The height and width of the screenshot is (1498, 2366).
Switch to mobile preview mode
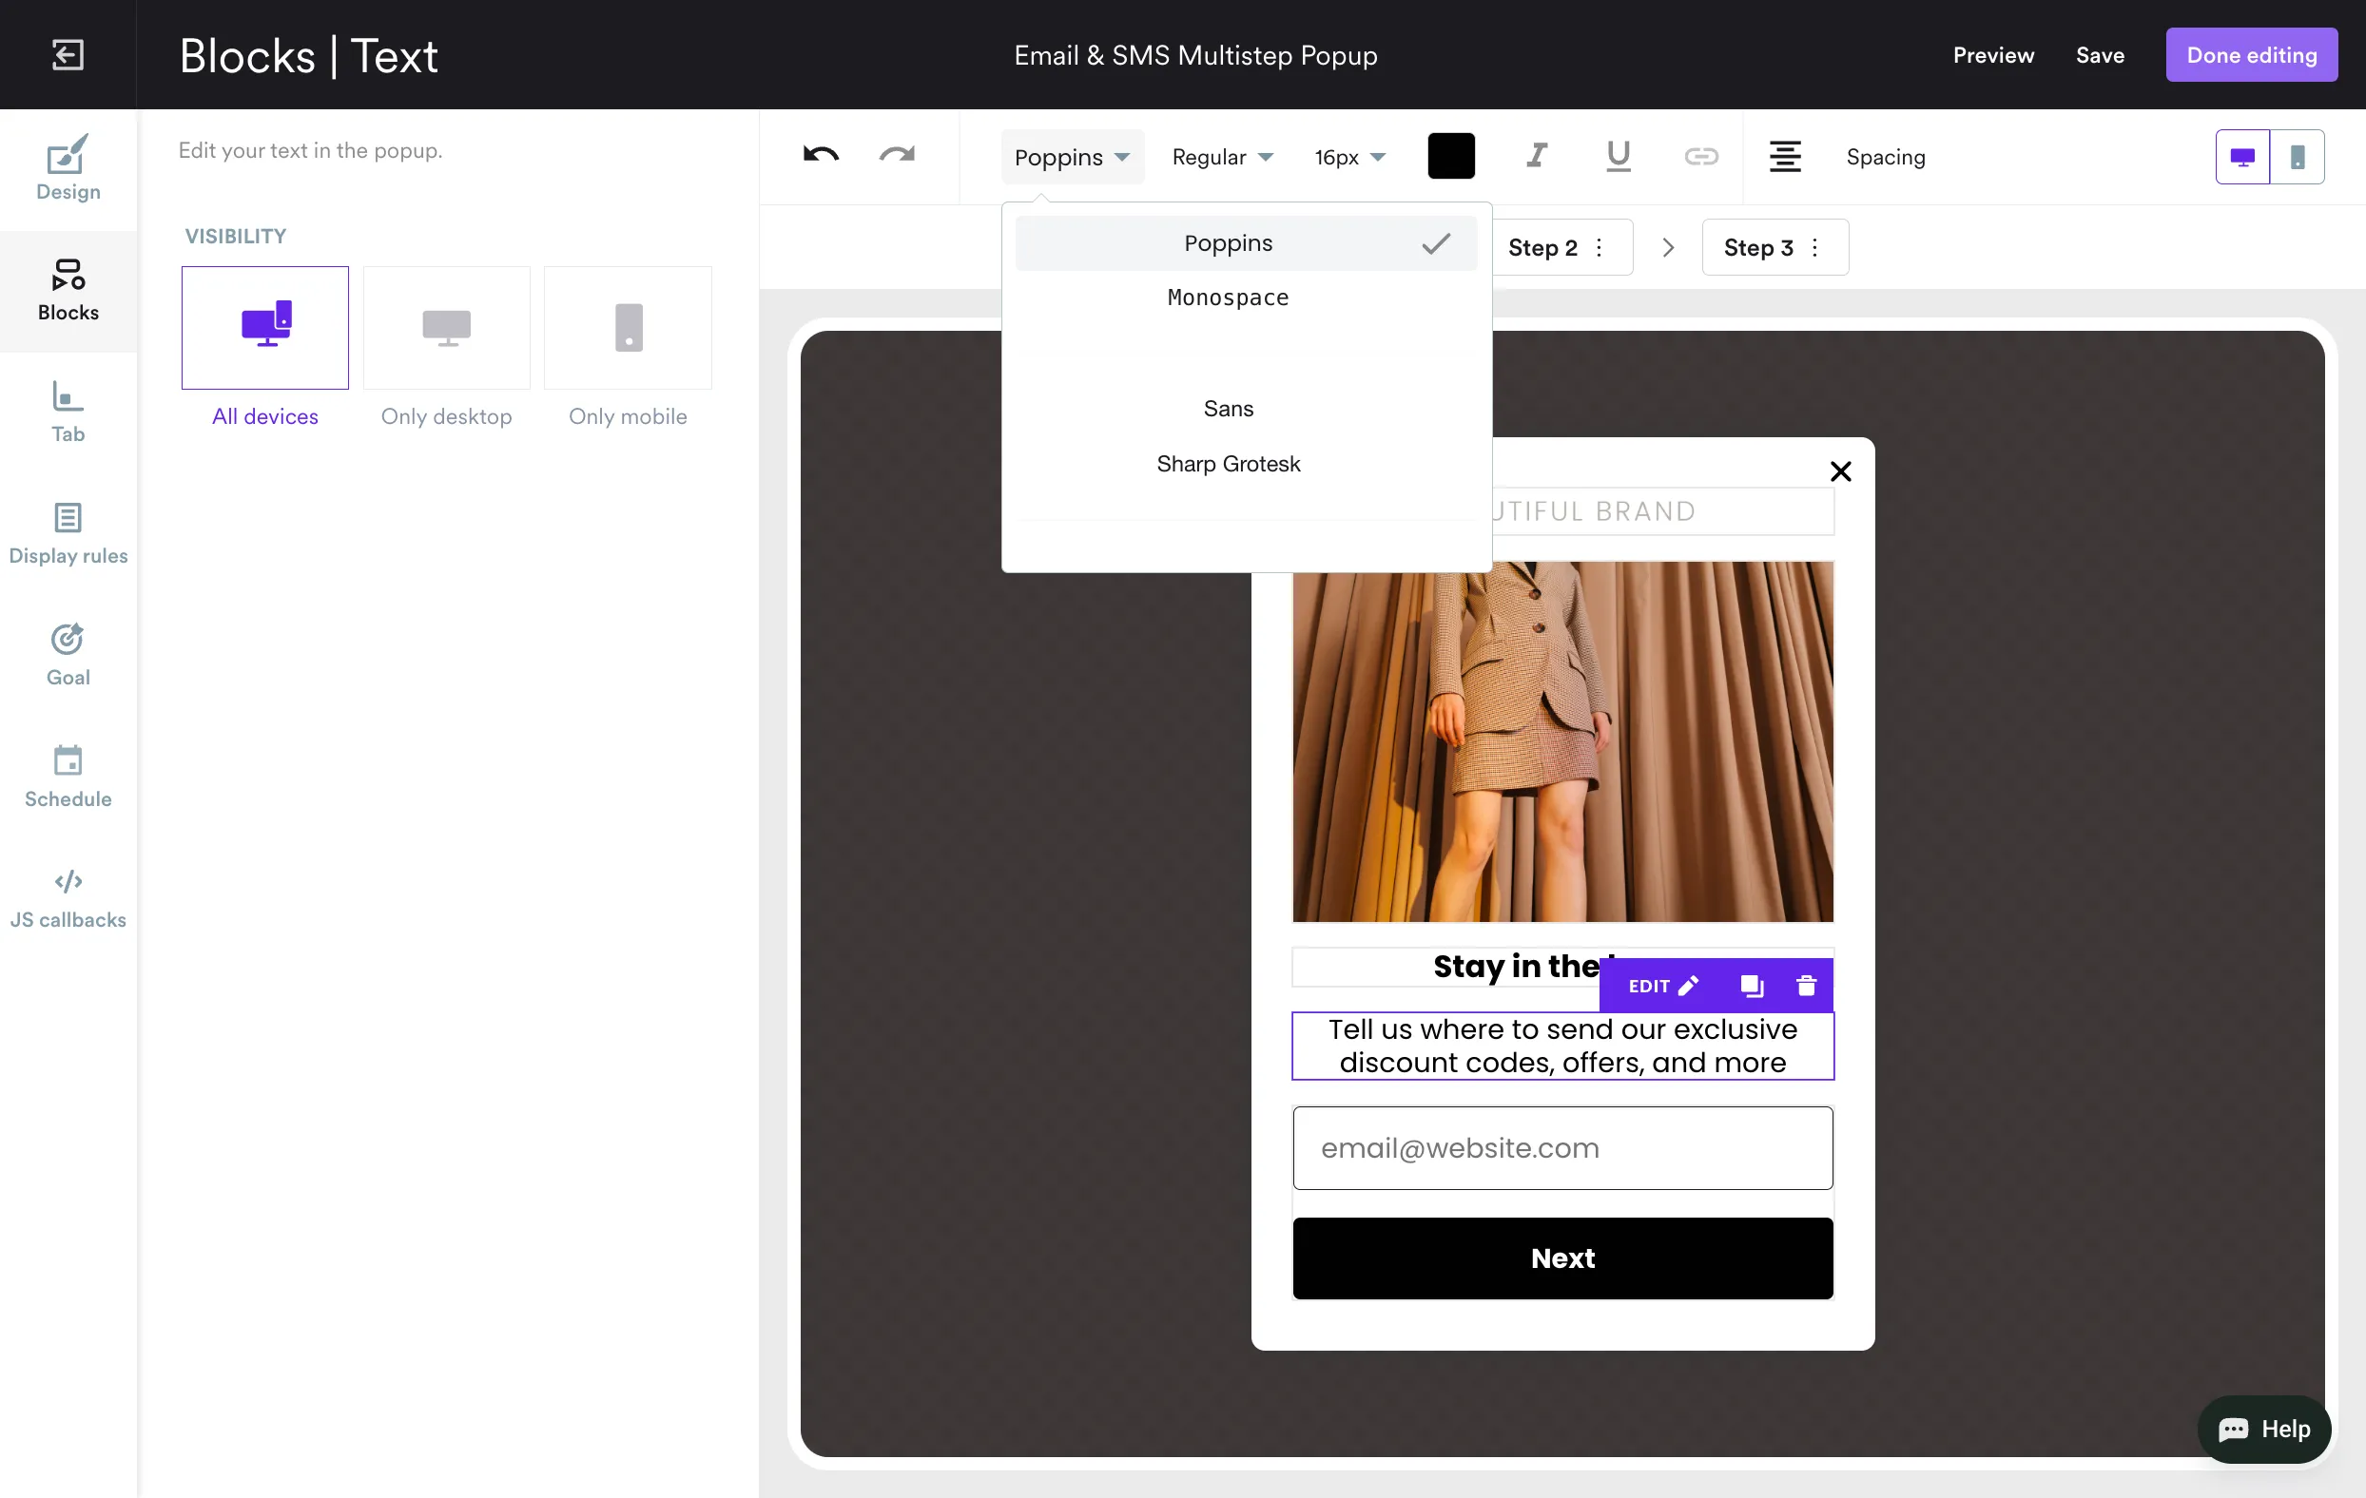coord(2297,156)
